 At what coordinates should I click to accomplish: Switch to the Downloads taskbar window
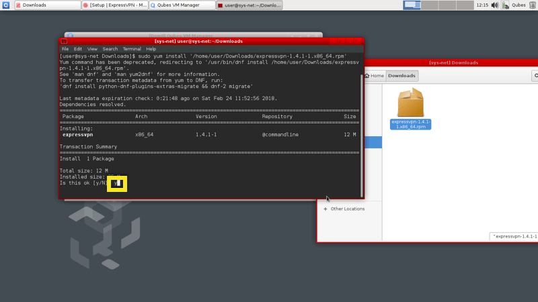(47, 5)
